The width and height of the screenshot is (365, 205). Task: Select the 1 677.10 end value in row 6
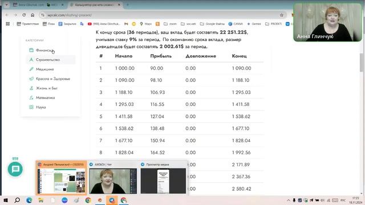coord(241,129)
